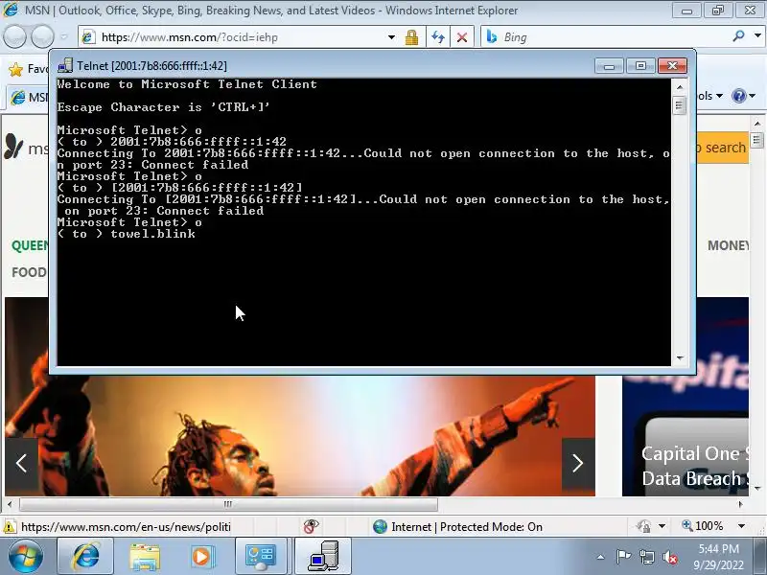
Task: Click the red stop loading icon
Action: [461, 37]
